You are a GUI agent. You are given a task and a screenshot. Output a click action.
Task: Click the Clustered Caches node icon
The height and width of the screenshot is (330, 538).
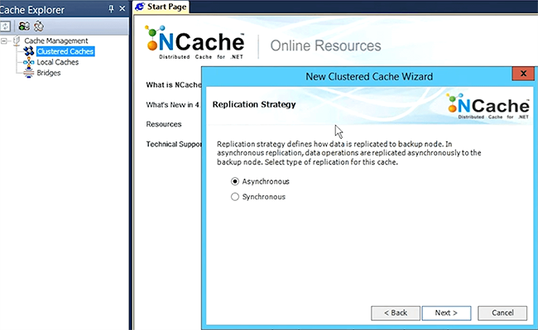(28, 51)
